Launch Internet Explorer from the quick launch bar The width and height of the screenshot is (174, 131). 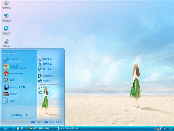[x=14, y=129]
